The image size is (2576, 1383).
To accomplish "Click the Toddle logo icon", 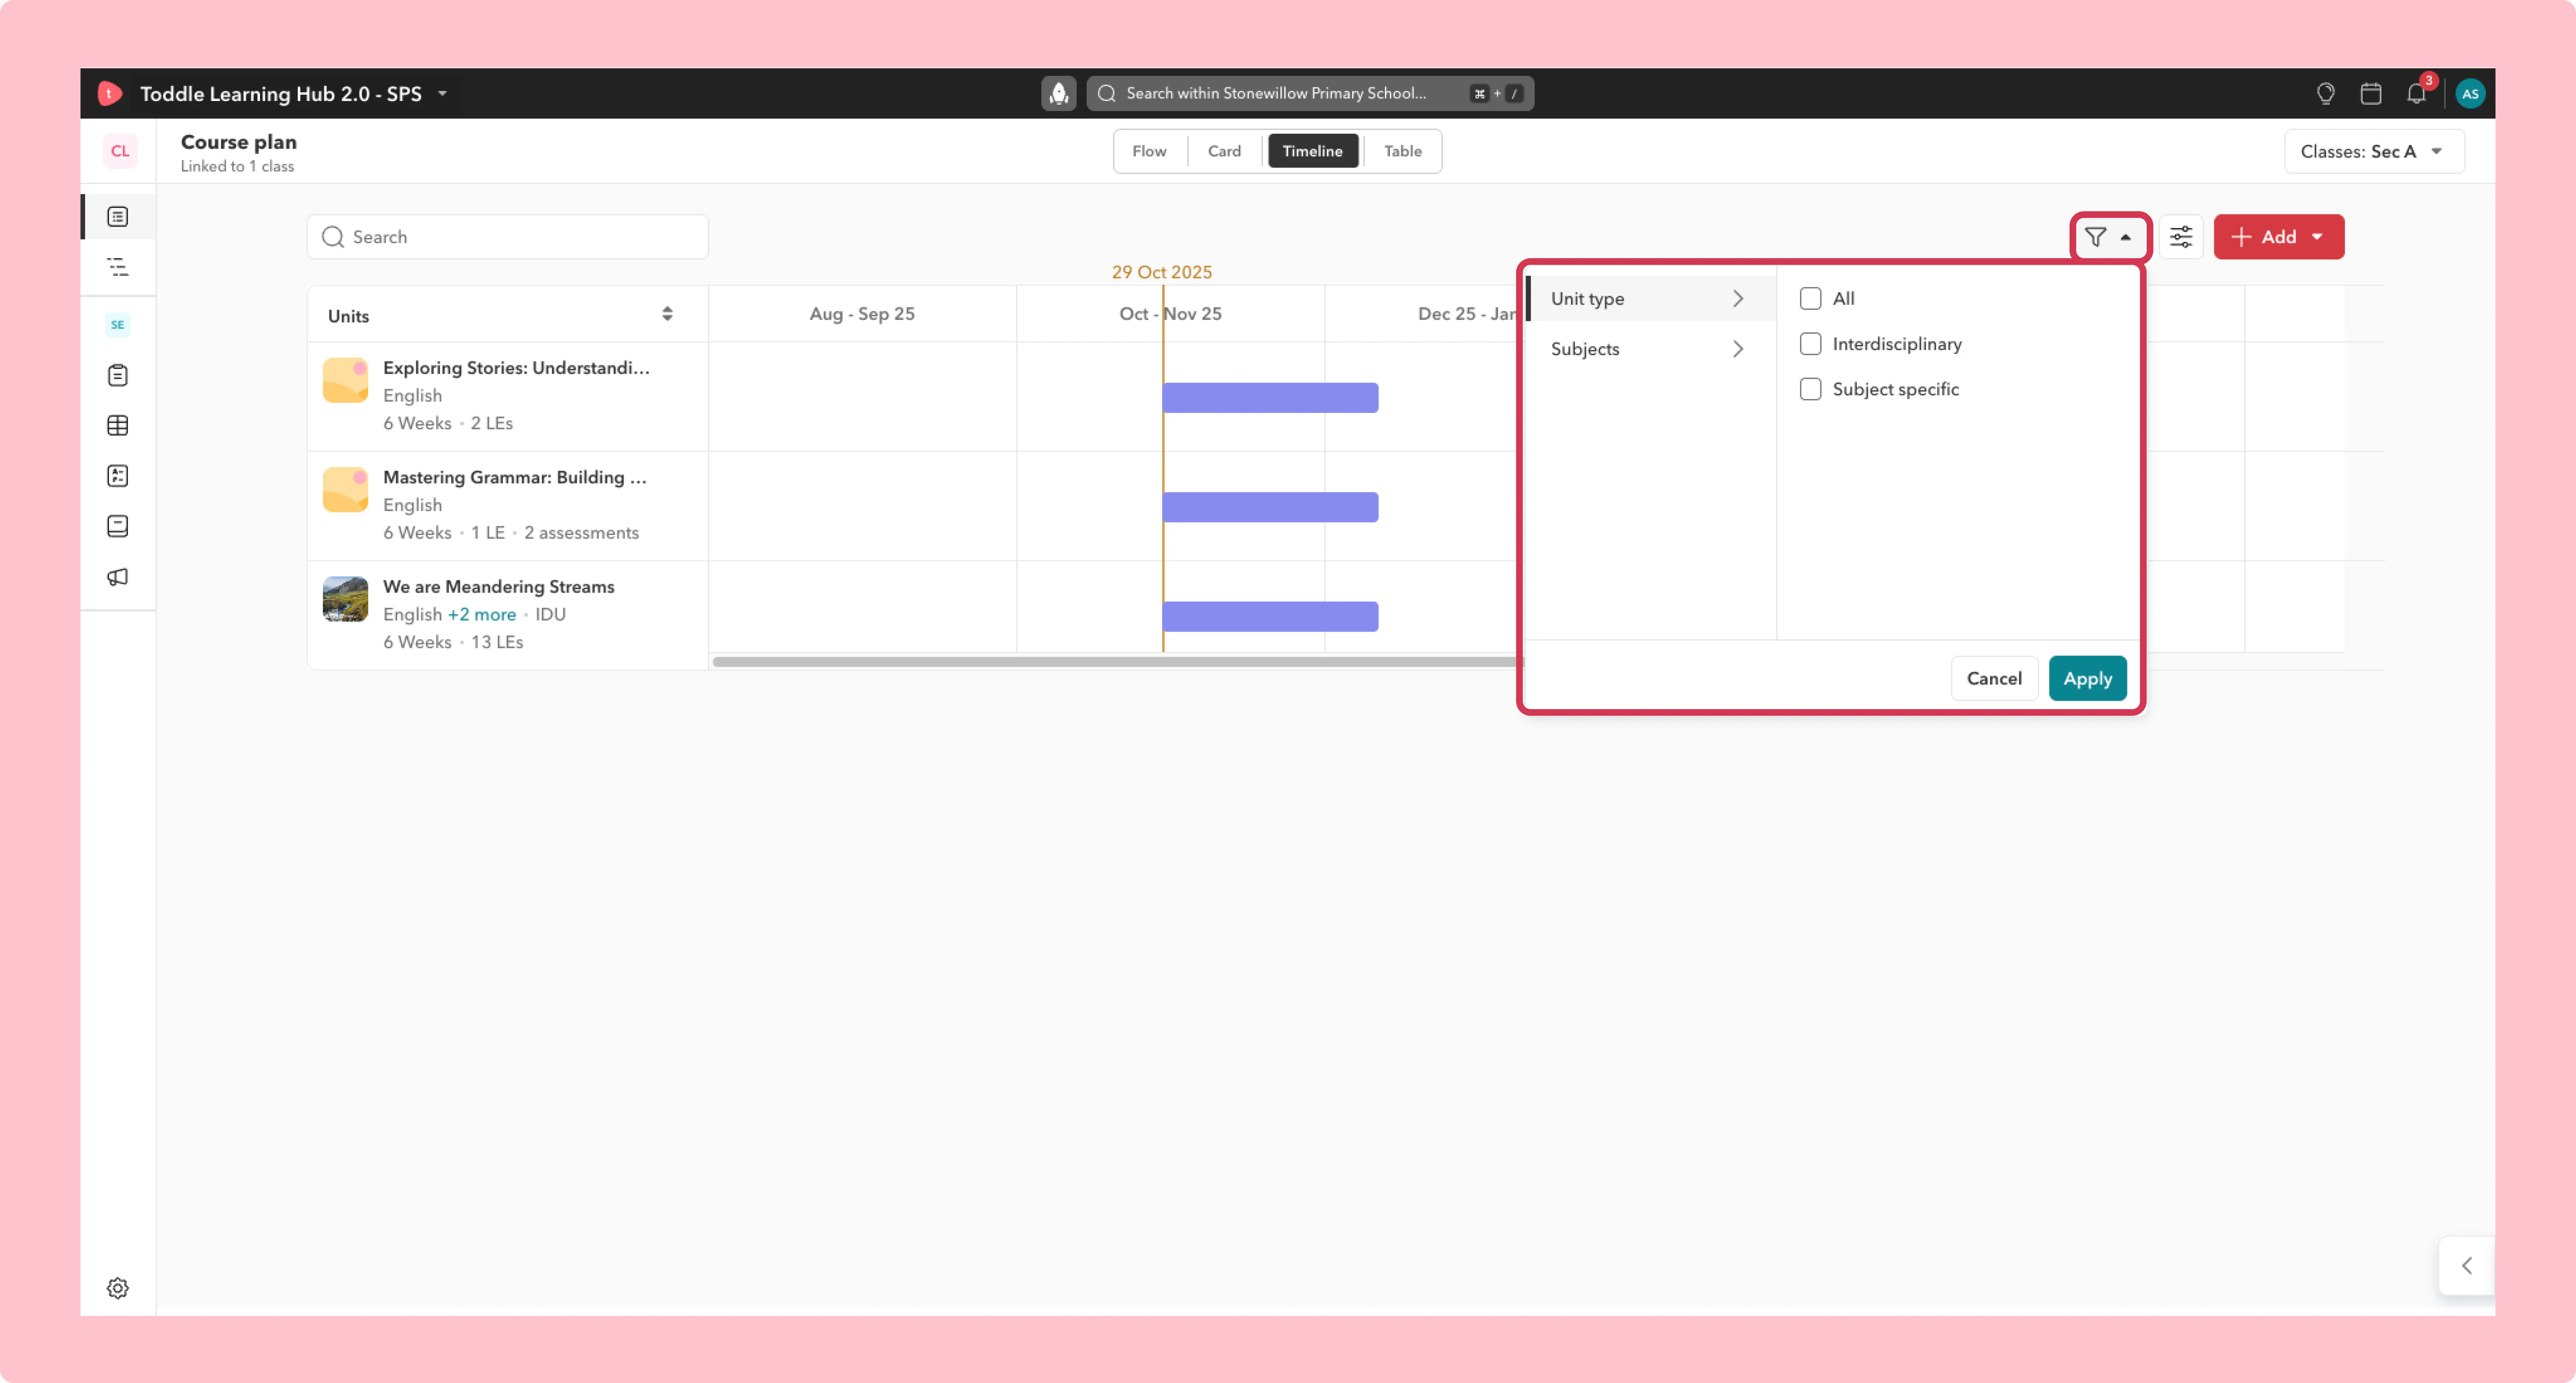I will (110, 93).
